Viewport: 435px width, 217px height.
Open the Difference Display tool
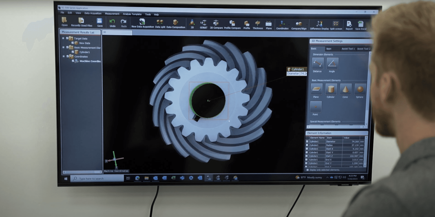point(319,25)
